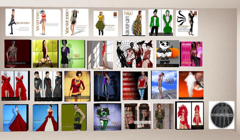Click dark blue June Special Group Gifts box
The image size is (240, 140).
point(107,86)
